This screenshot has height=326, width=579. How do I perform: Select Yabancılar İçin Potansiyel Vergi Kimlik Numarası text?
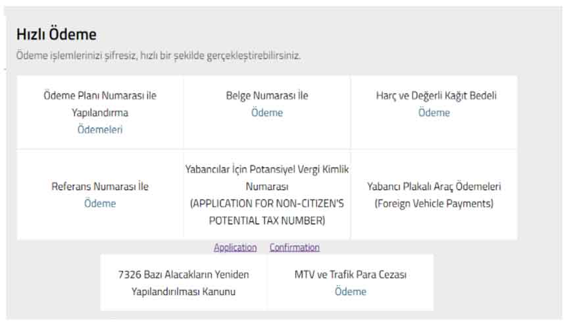[x=267, y=178]
